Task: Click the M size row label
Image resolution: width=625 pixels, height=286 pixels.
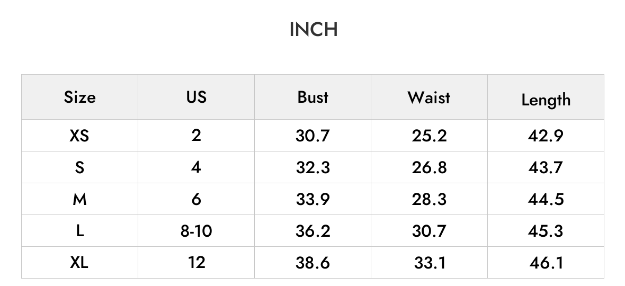Action: pos(80,199)
